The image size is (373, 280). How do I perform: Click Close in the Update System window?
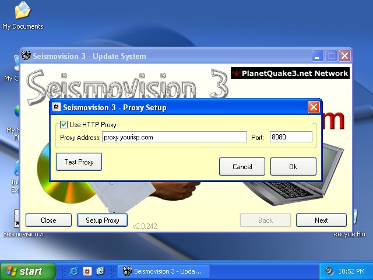pos(48,220)
